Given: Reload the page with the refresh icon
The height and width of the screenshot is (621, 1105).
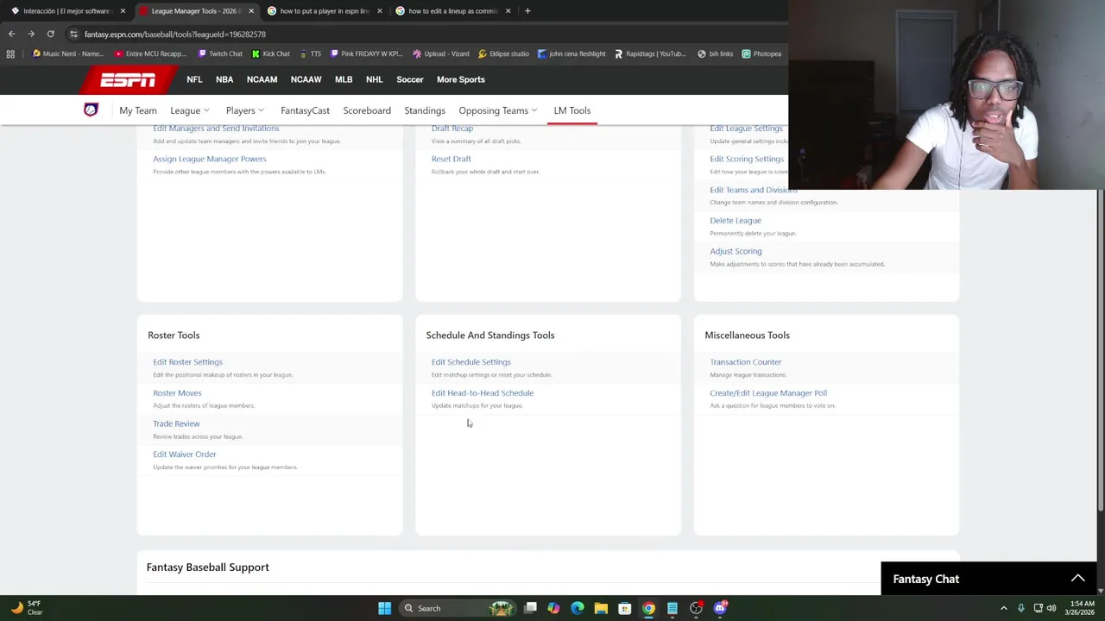Looking at the screenshot, I should (50, 34).
